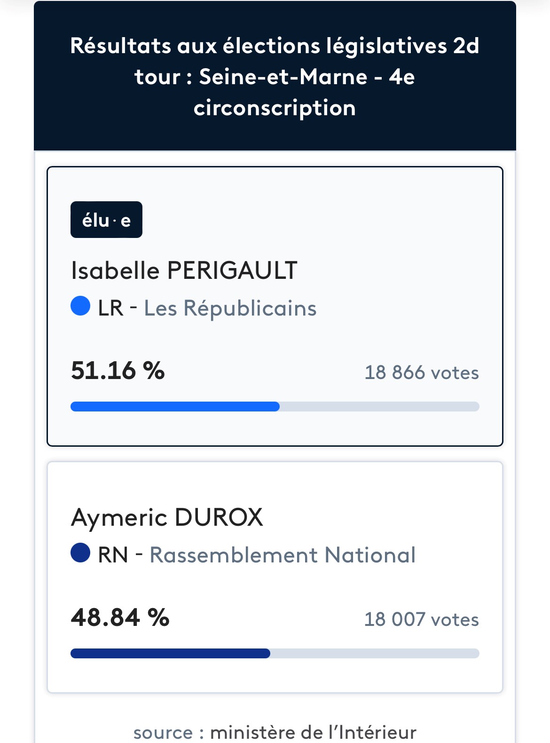The height and width of the screenshot is (743, 550).
Task: Select the Isabelle PERIGAULT candidate name
Action: pos(184,270)
